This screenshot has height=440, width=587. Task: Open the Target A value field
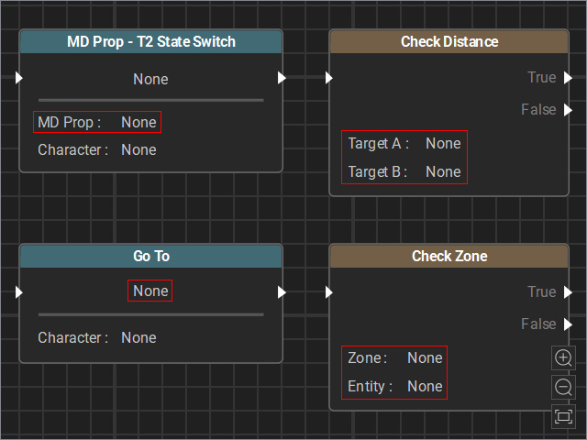coord(443,144)
